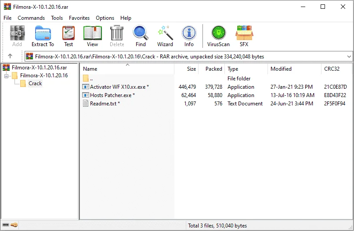Create SFX self-extracting archive
Image resolution: width=354 pixels, height=231 pixels.
click(244, 33)
